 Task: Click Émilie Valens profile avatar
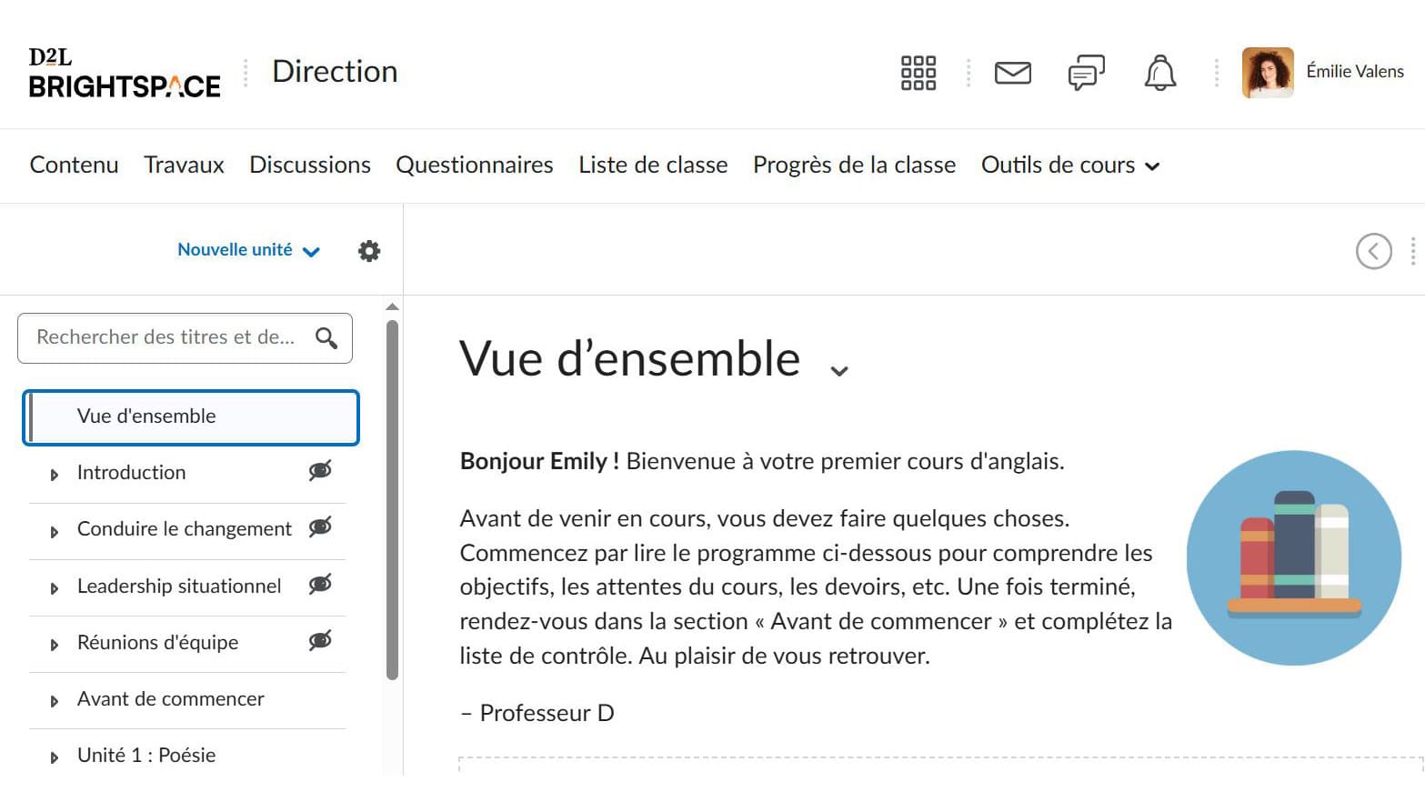1267,73
